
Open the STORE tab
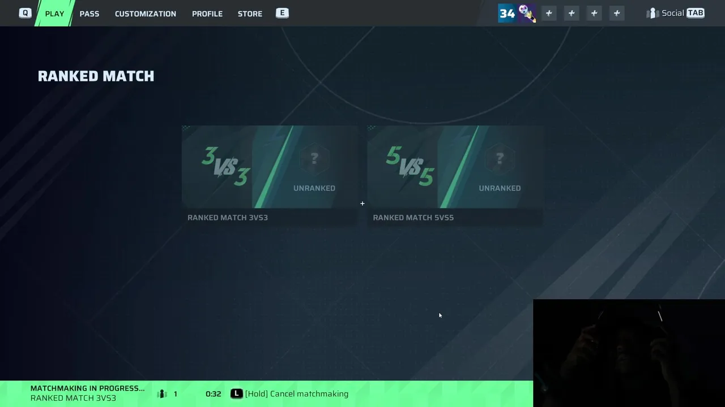(x=250, y=14)
